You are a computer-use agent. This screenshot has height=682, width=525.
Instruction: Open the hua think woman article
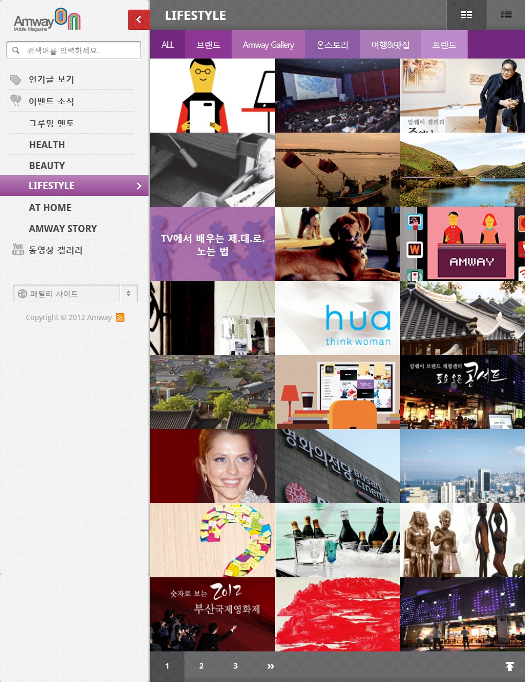coord(337,318)
